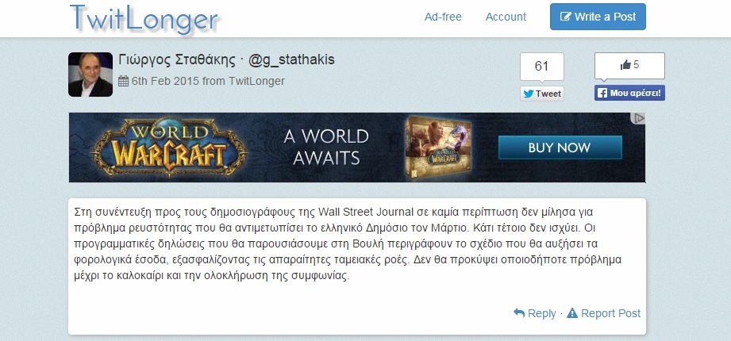Click the calendar icon beside 6th Feb 2015
This screenshot has height=341, width=731.
pyautogui.click(x=123, y=81)
